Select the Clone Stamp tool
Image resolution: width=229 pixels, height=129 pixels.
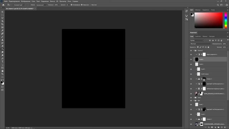pos(3,40)
